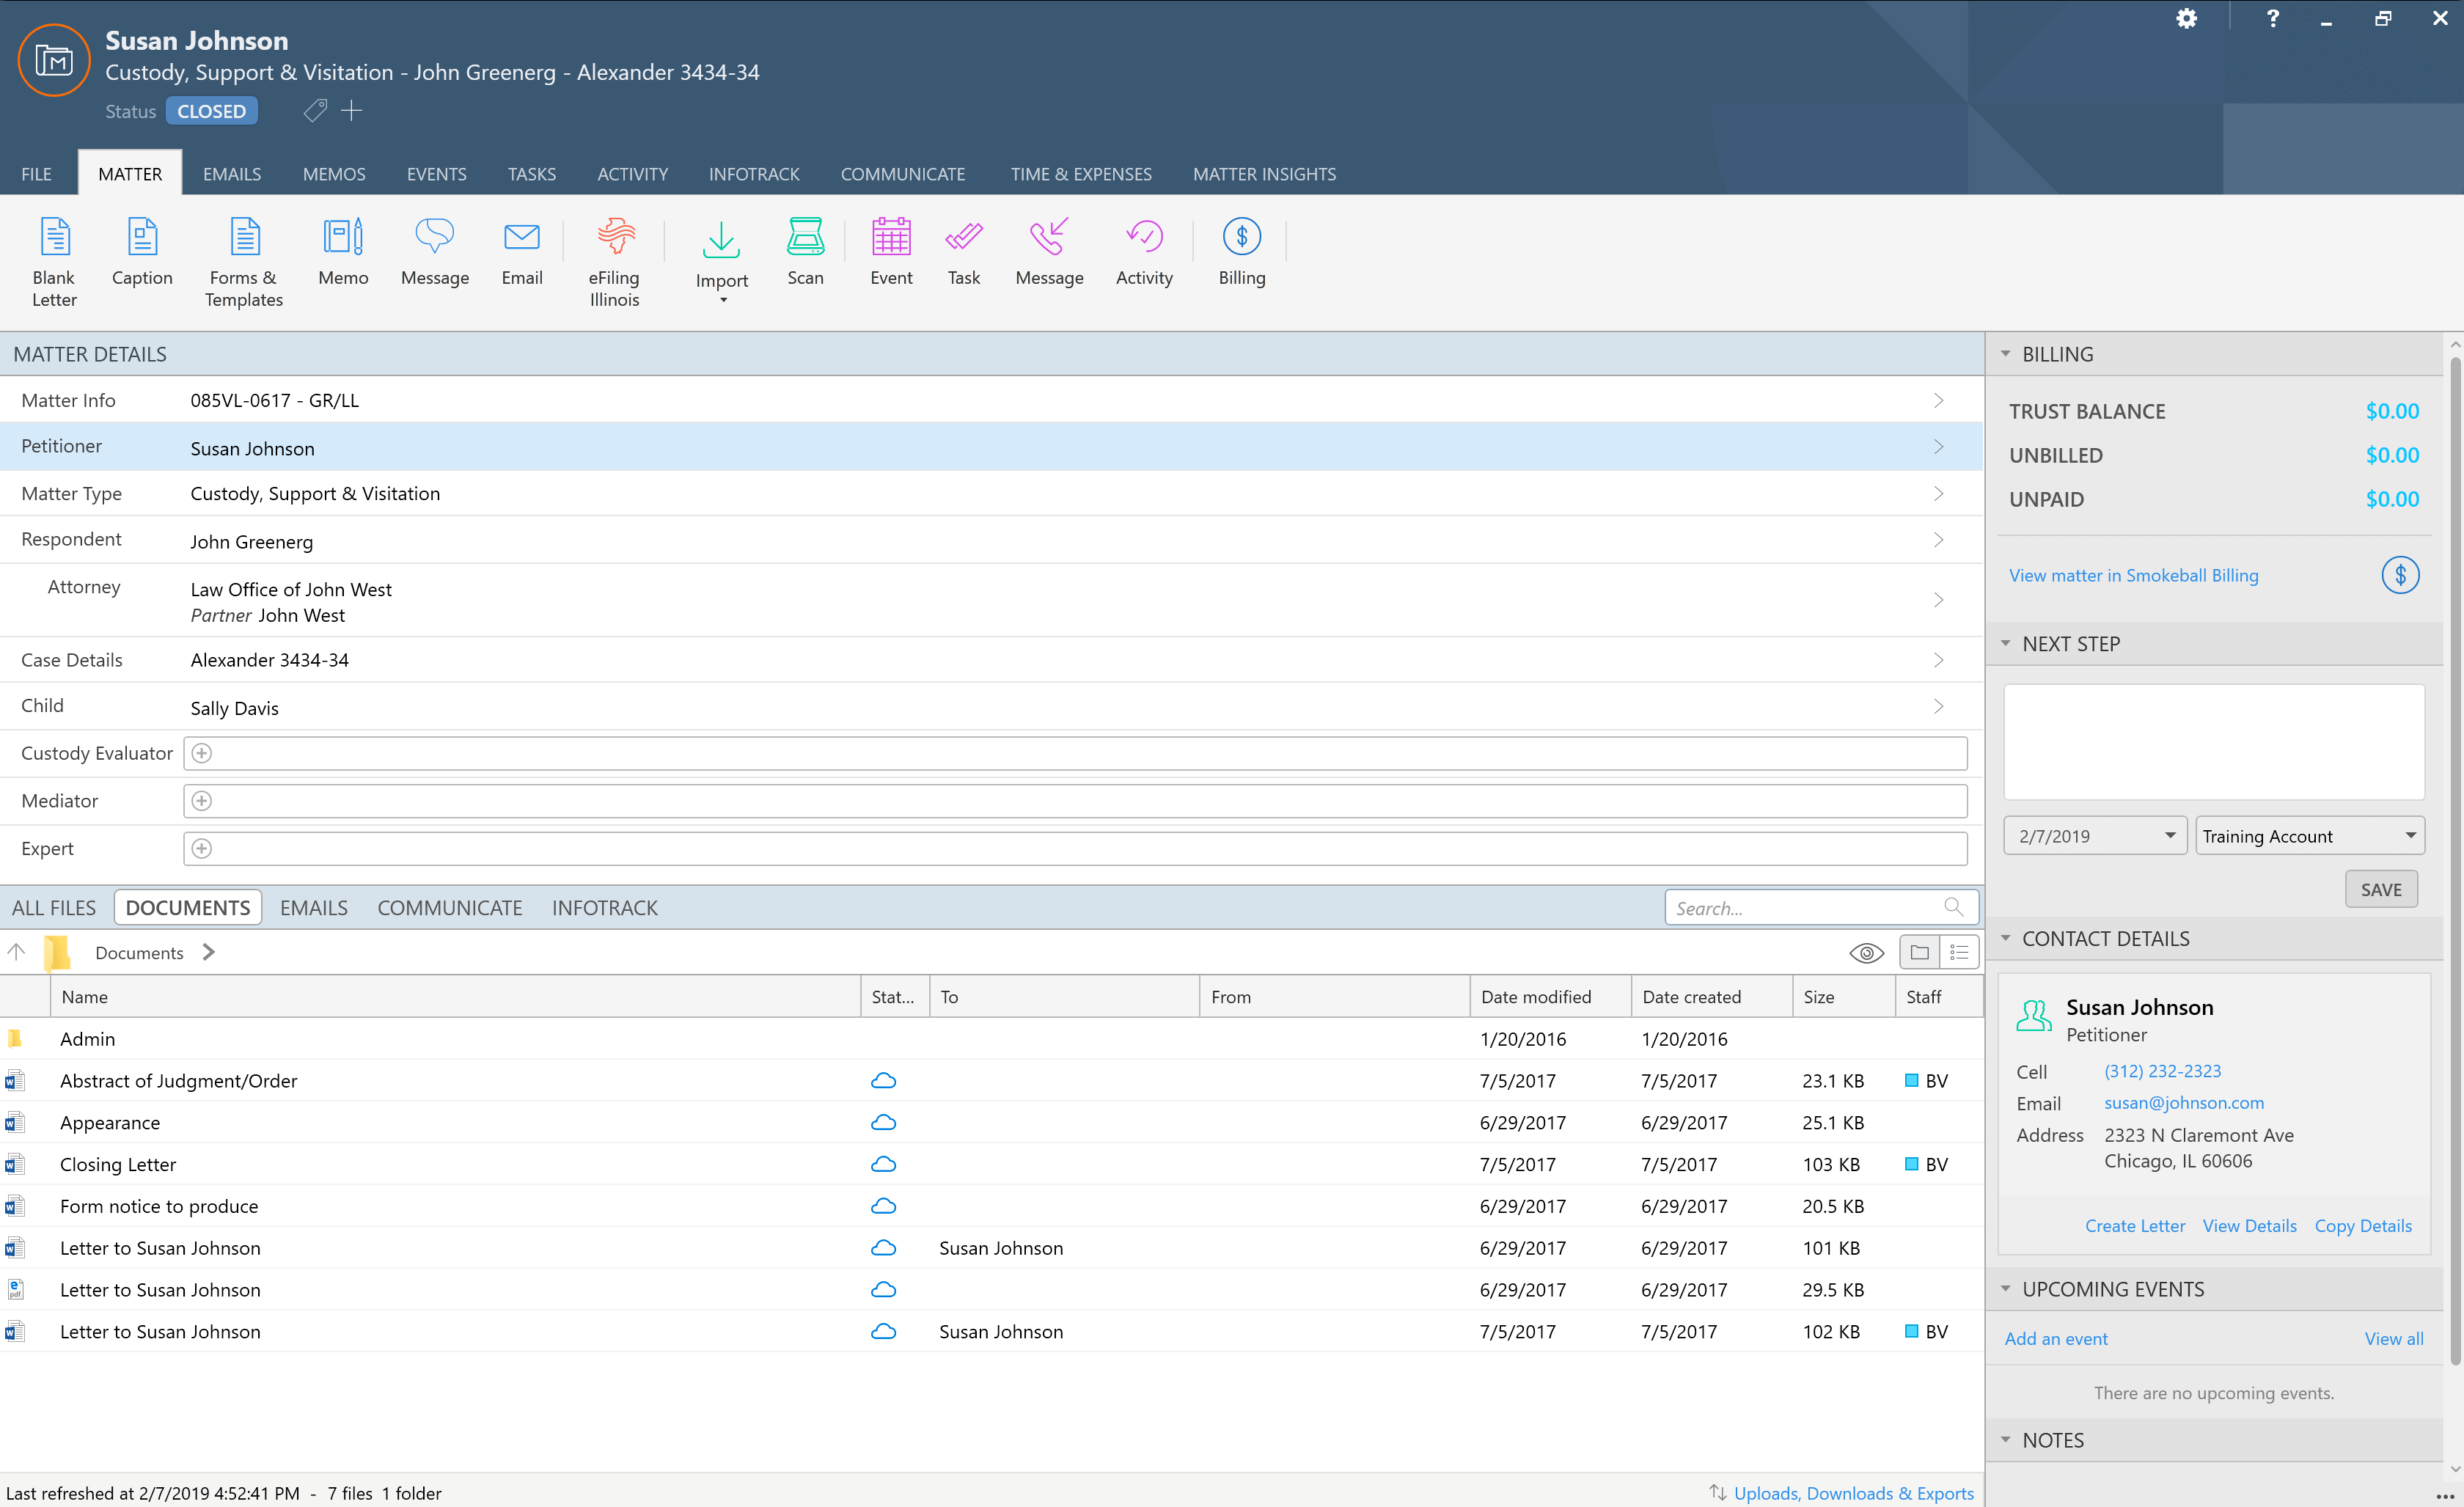The image size is (2464, 1507).
Task: Click View matter in Smokeball Billing link
Action: point(2133,575)
